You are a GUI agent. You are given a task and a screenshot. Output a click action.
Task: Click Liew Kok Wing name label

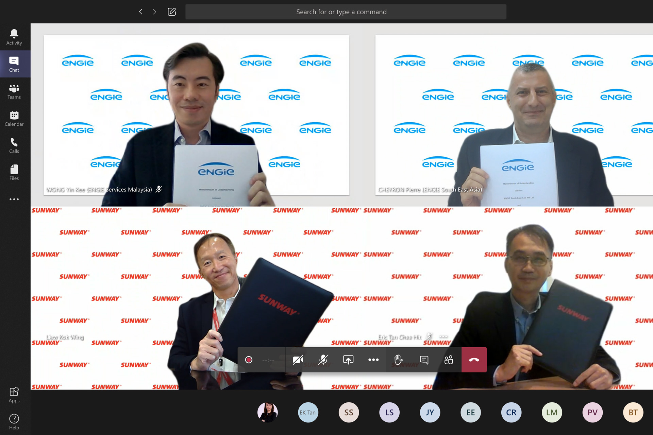coord(65,337)
